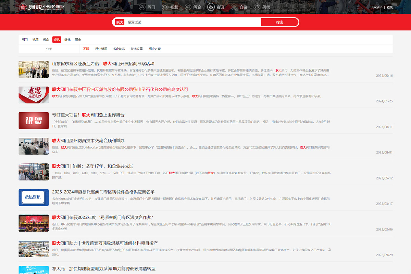411x274 pixels.
Task: Remove the red 联大 search tag
Action: pos(120,22)
